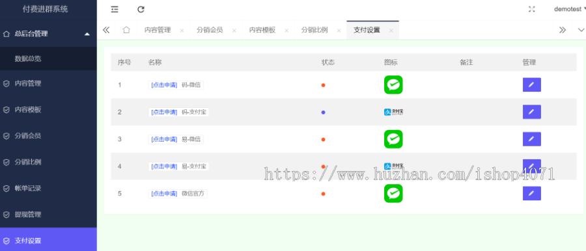Open 帐单记录 in the sidebar
586x251 pixels.
(x=48, y=189)
